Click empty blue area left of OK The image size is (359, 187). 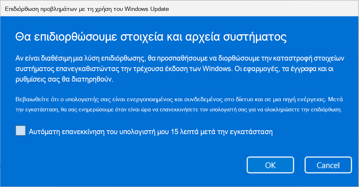pyautogui.click(x=140, y=165)
